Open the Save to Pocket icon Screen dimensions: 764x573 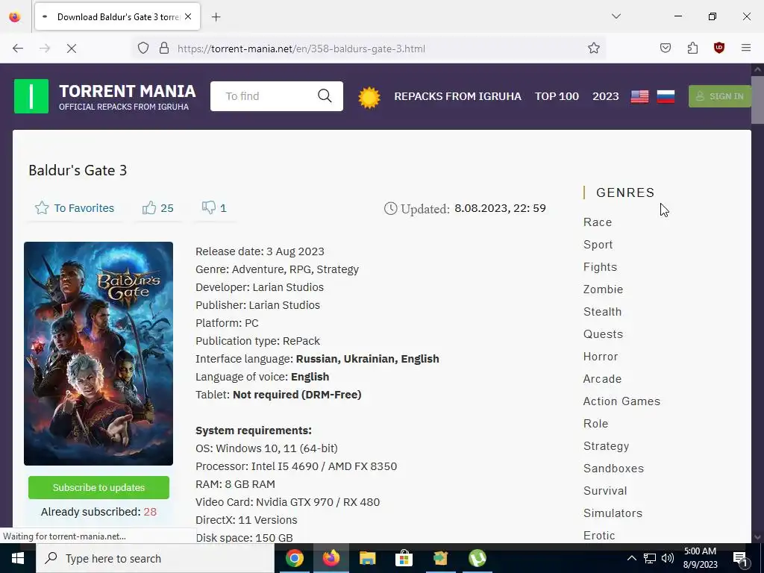tap(666, 48)
